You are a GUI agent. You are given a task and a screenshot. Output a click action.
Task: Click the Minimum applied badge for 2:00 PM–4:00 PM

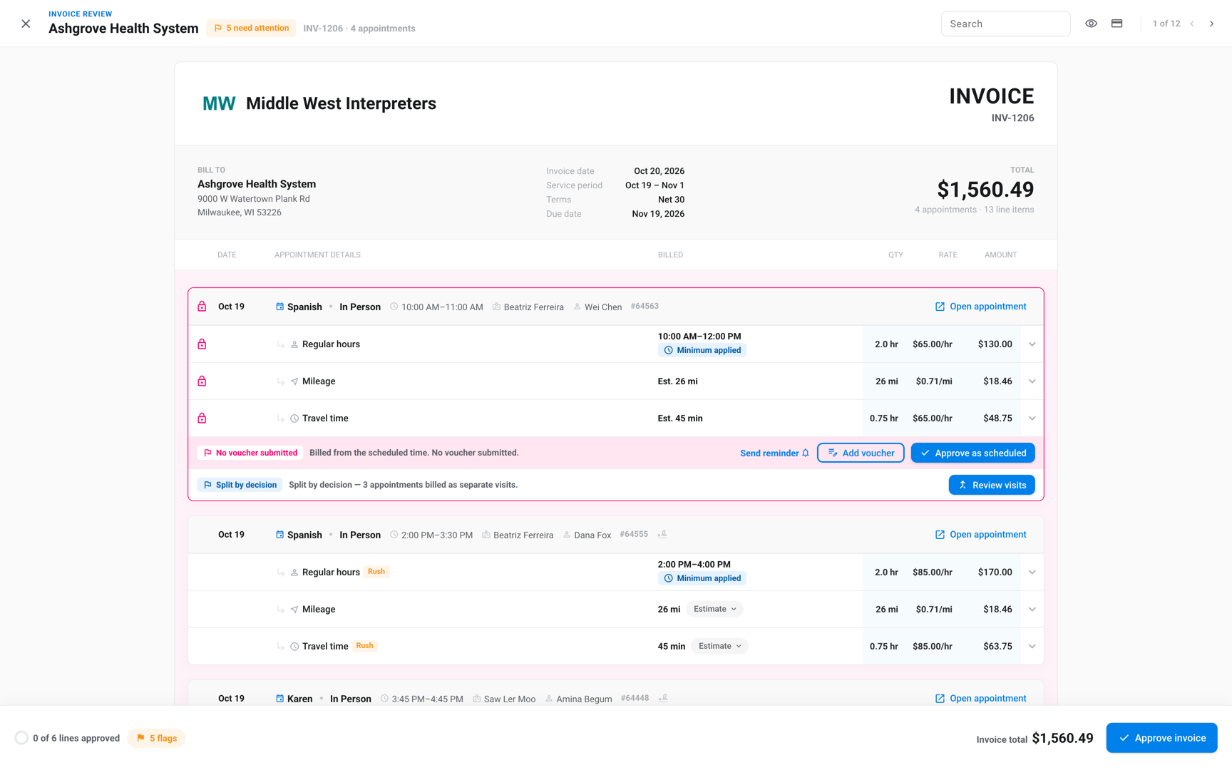(702, 578)
